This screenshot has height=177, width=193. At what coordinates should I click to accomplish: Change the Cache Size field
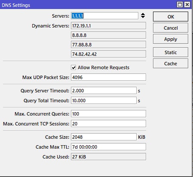pyautogui.click(x=104, y=137)
